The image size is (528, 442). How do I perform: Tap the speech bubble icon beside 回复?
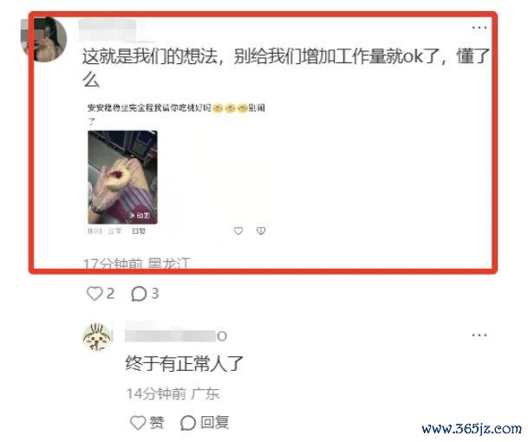[188, 423]
